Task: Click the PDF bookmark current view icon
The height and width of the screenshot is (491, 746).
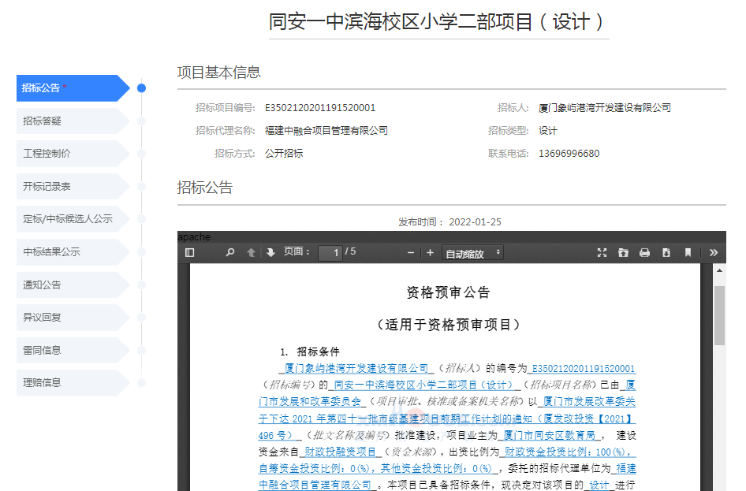Action: pos(688,252)
